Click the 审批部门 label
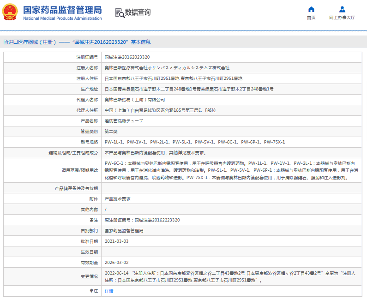 pyautogui.click(x=89, y=231)
